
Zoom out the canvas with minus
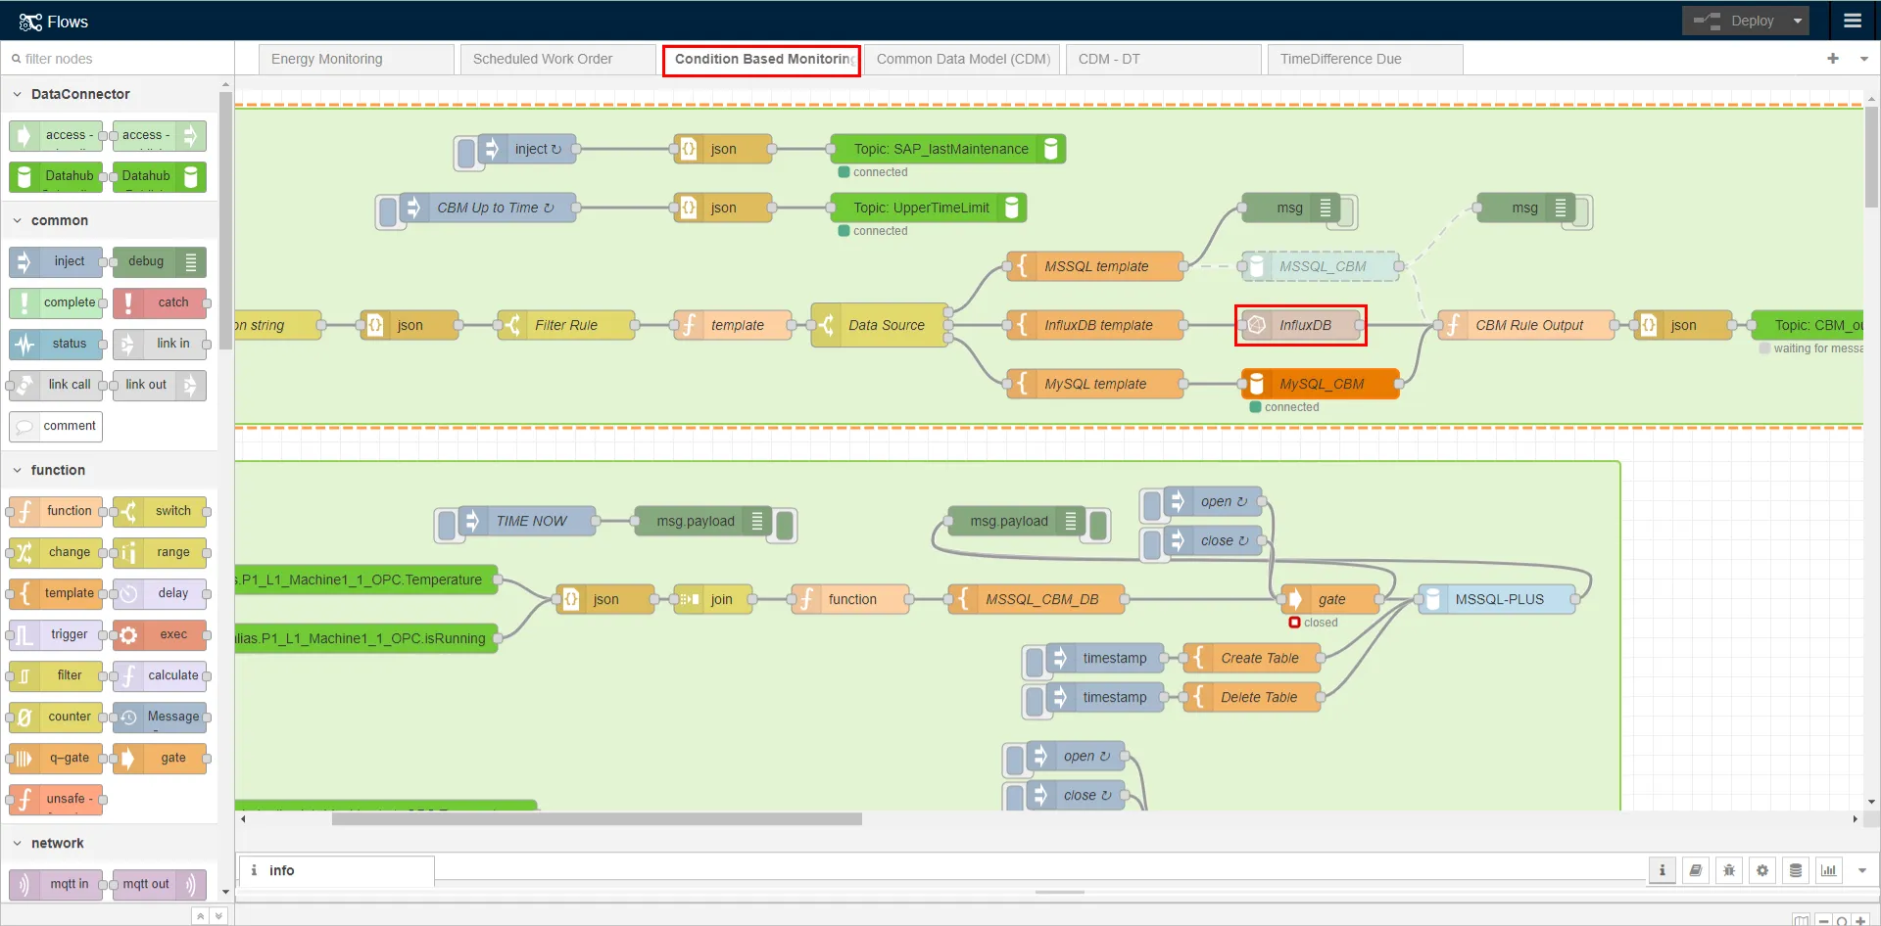(x=1823, y=920)
